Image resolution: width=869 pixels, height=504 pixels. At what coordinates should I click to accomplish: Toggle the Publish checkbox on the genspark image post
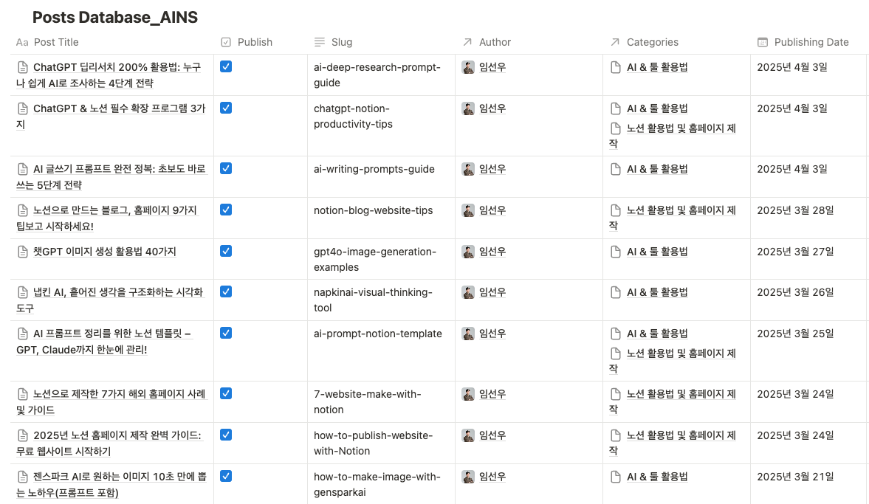click(x=225, y=477)
